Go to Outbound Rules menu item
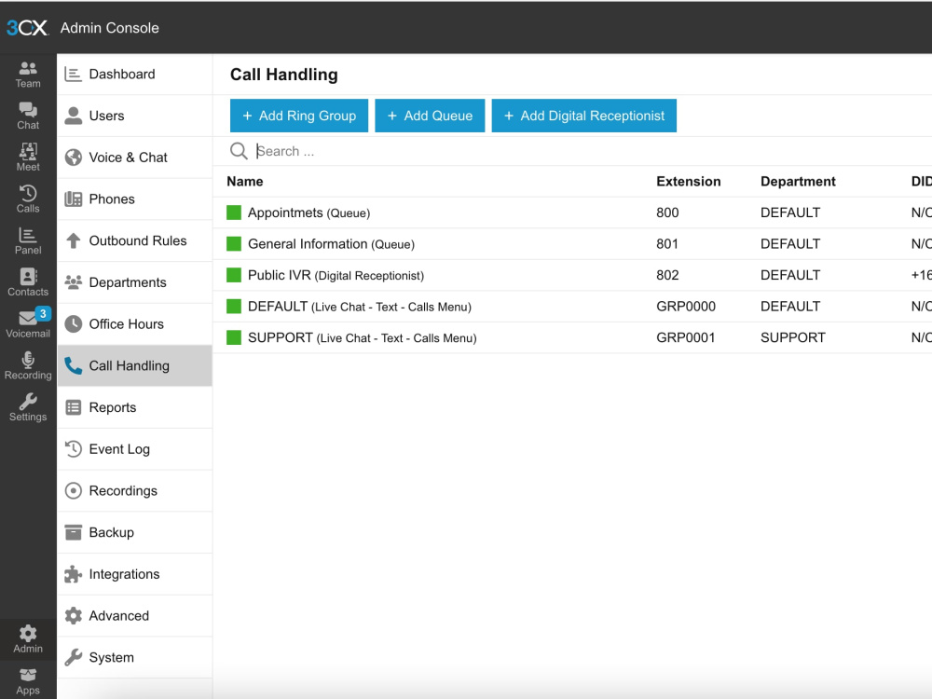The height and width of the screenshot is (699, 932). click(x=135, y=240)
